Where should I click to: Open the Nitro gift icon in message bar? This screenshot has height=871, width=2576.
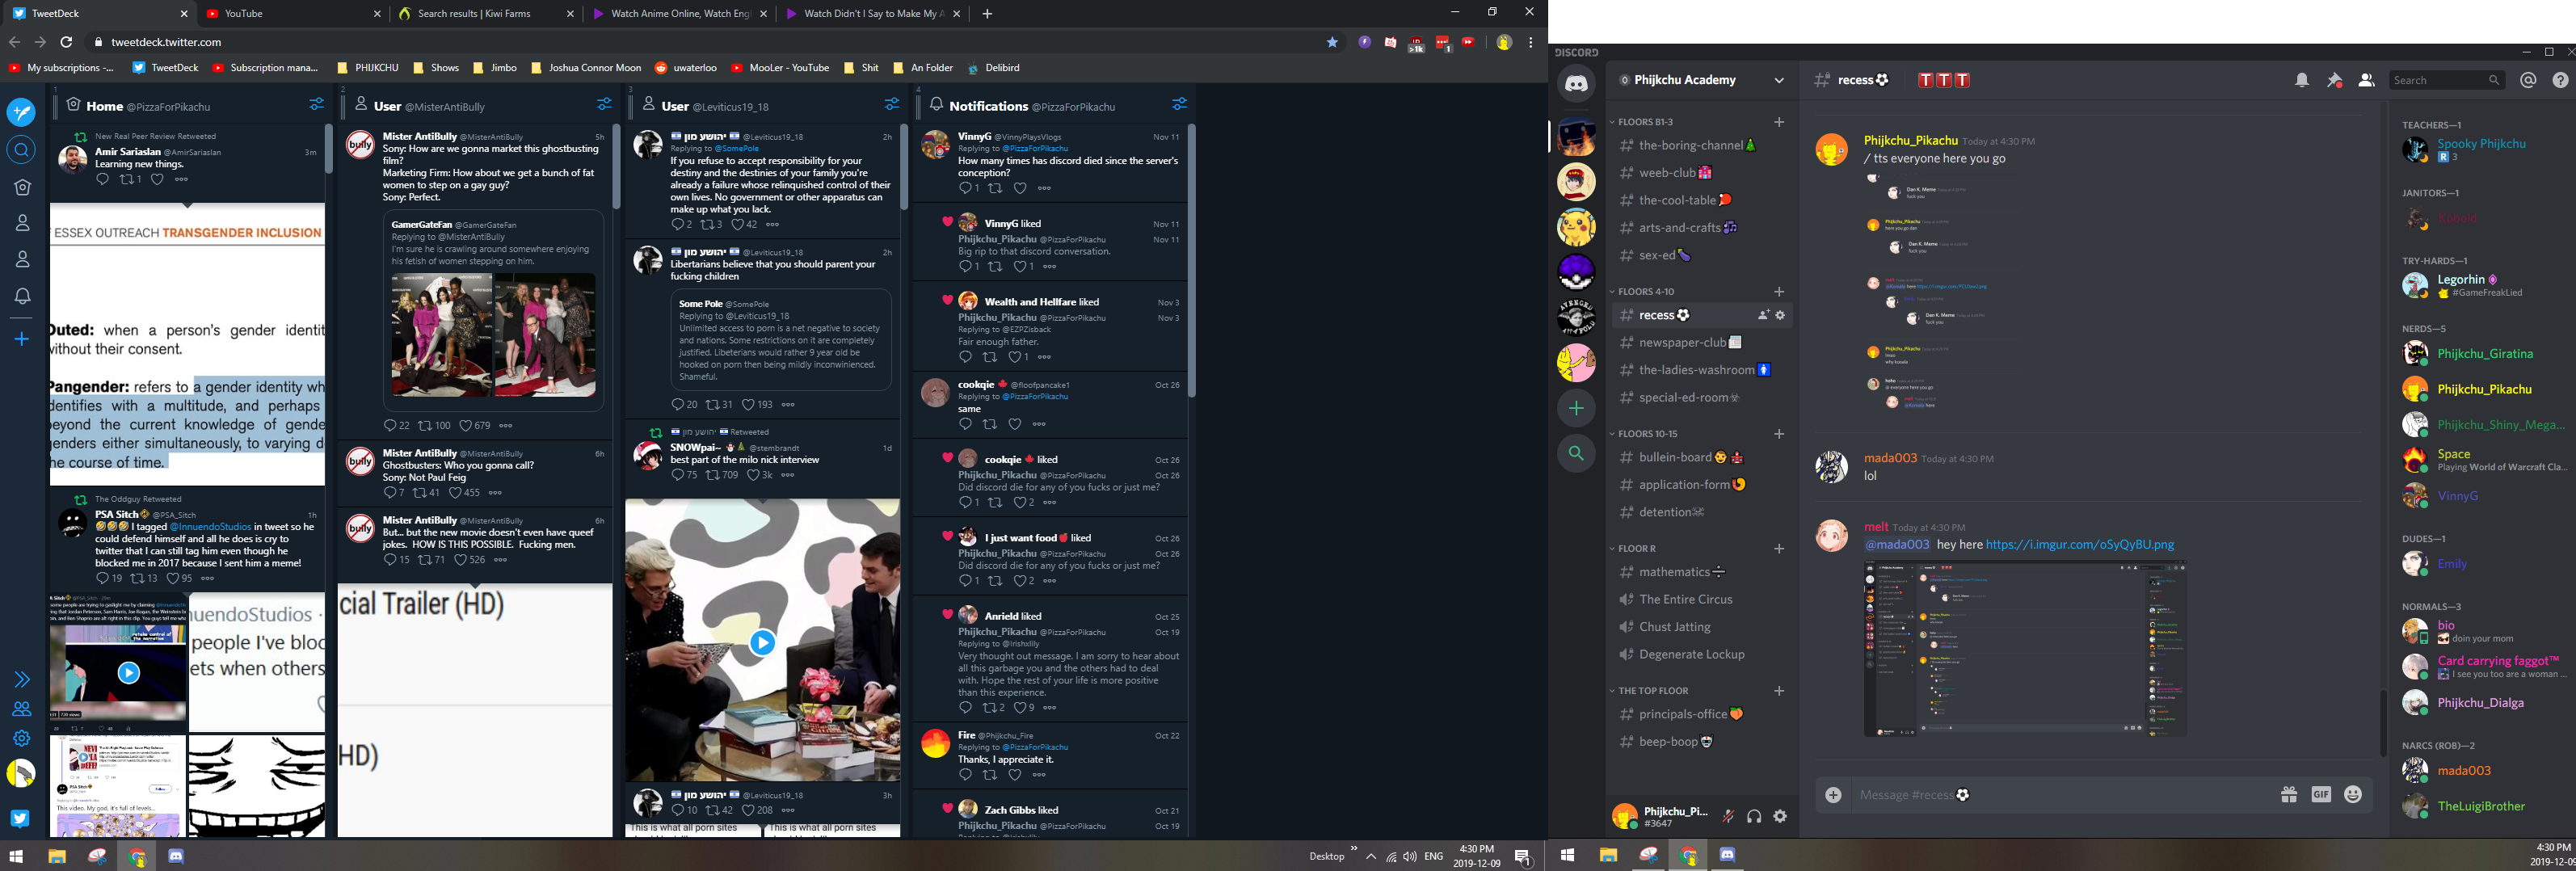tap(2289, 795)
